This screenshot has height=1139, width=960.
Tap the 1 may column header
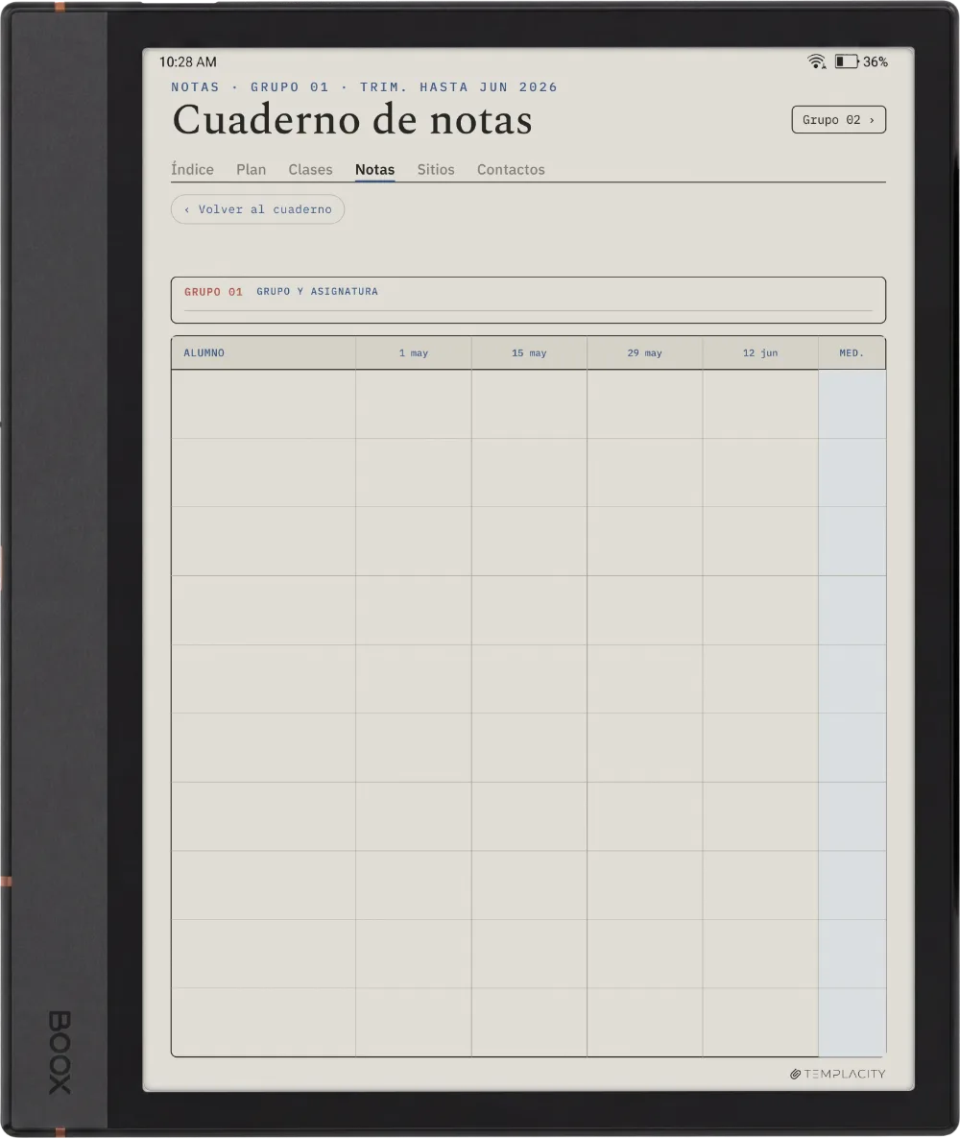coord(413,353)
